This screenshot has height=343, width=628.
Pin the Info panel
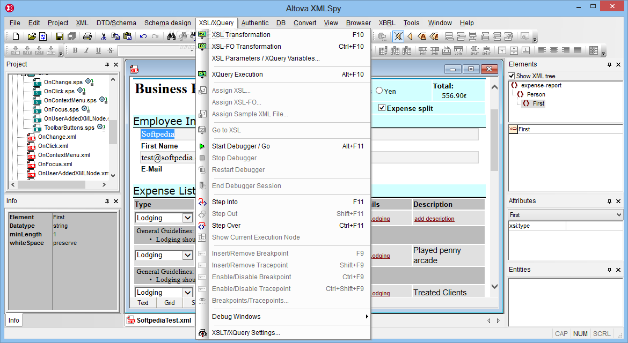(x=107, y=201)
